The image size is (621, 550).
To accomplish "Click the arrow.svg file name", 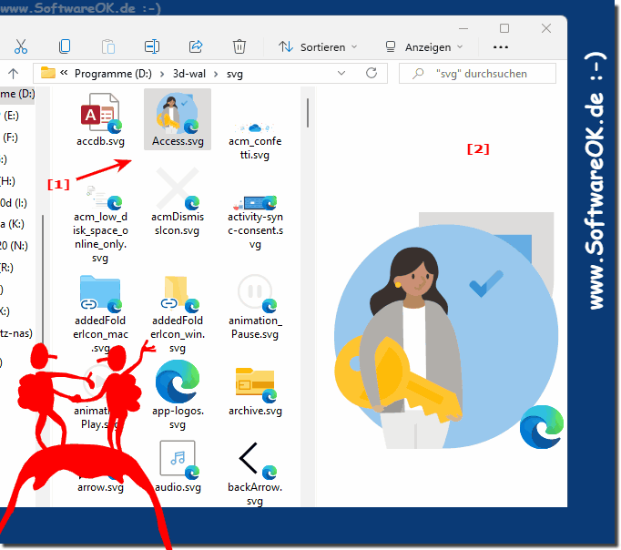I will coord(100,487).
